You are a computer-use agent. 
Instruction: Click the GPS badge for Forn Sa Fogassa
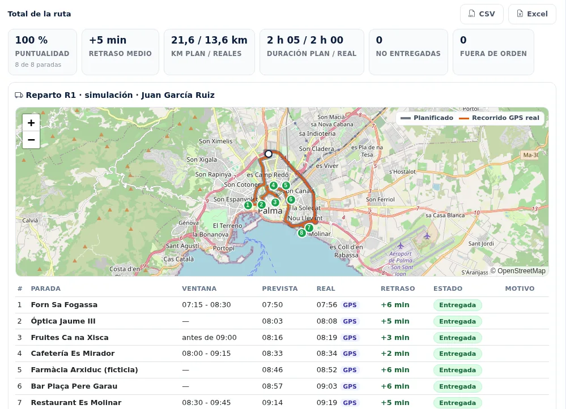point(350,305)
